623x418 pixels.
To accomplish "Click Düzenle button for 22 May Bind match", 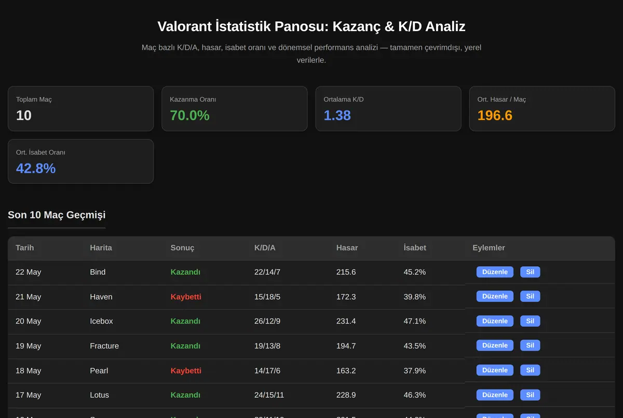I will click(x=495, y=272).
